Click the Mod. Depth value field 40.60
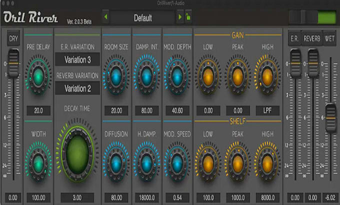 tap(177, 111)
